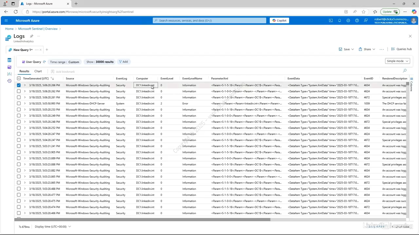The width and height of the screenshot is (419, 235).
Task: Open the Feedback icon in Azure header
Action: [366, 20]
